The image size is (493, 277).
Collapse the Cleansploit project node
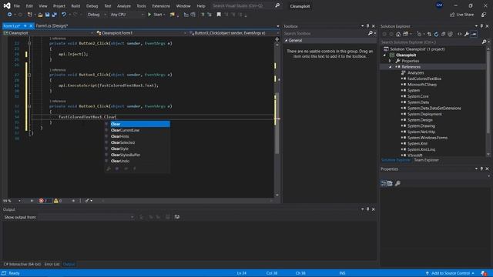click(x=384, y=55)
